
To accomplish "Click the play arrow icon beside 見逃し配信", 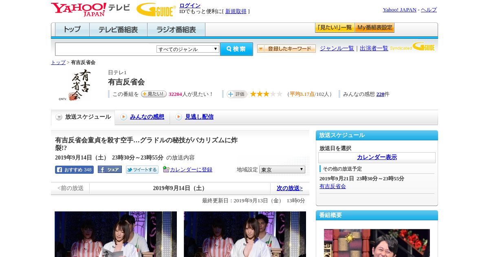I will pos(178,117).
